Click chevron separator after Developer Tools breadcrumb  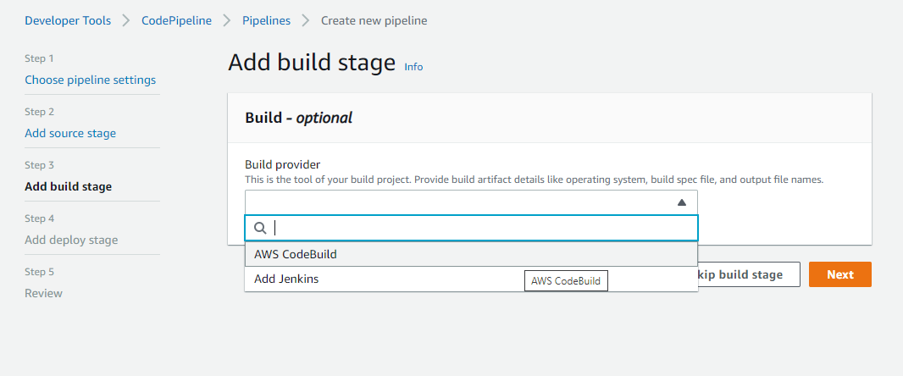pos(126,20)
